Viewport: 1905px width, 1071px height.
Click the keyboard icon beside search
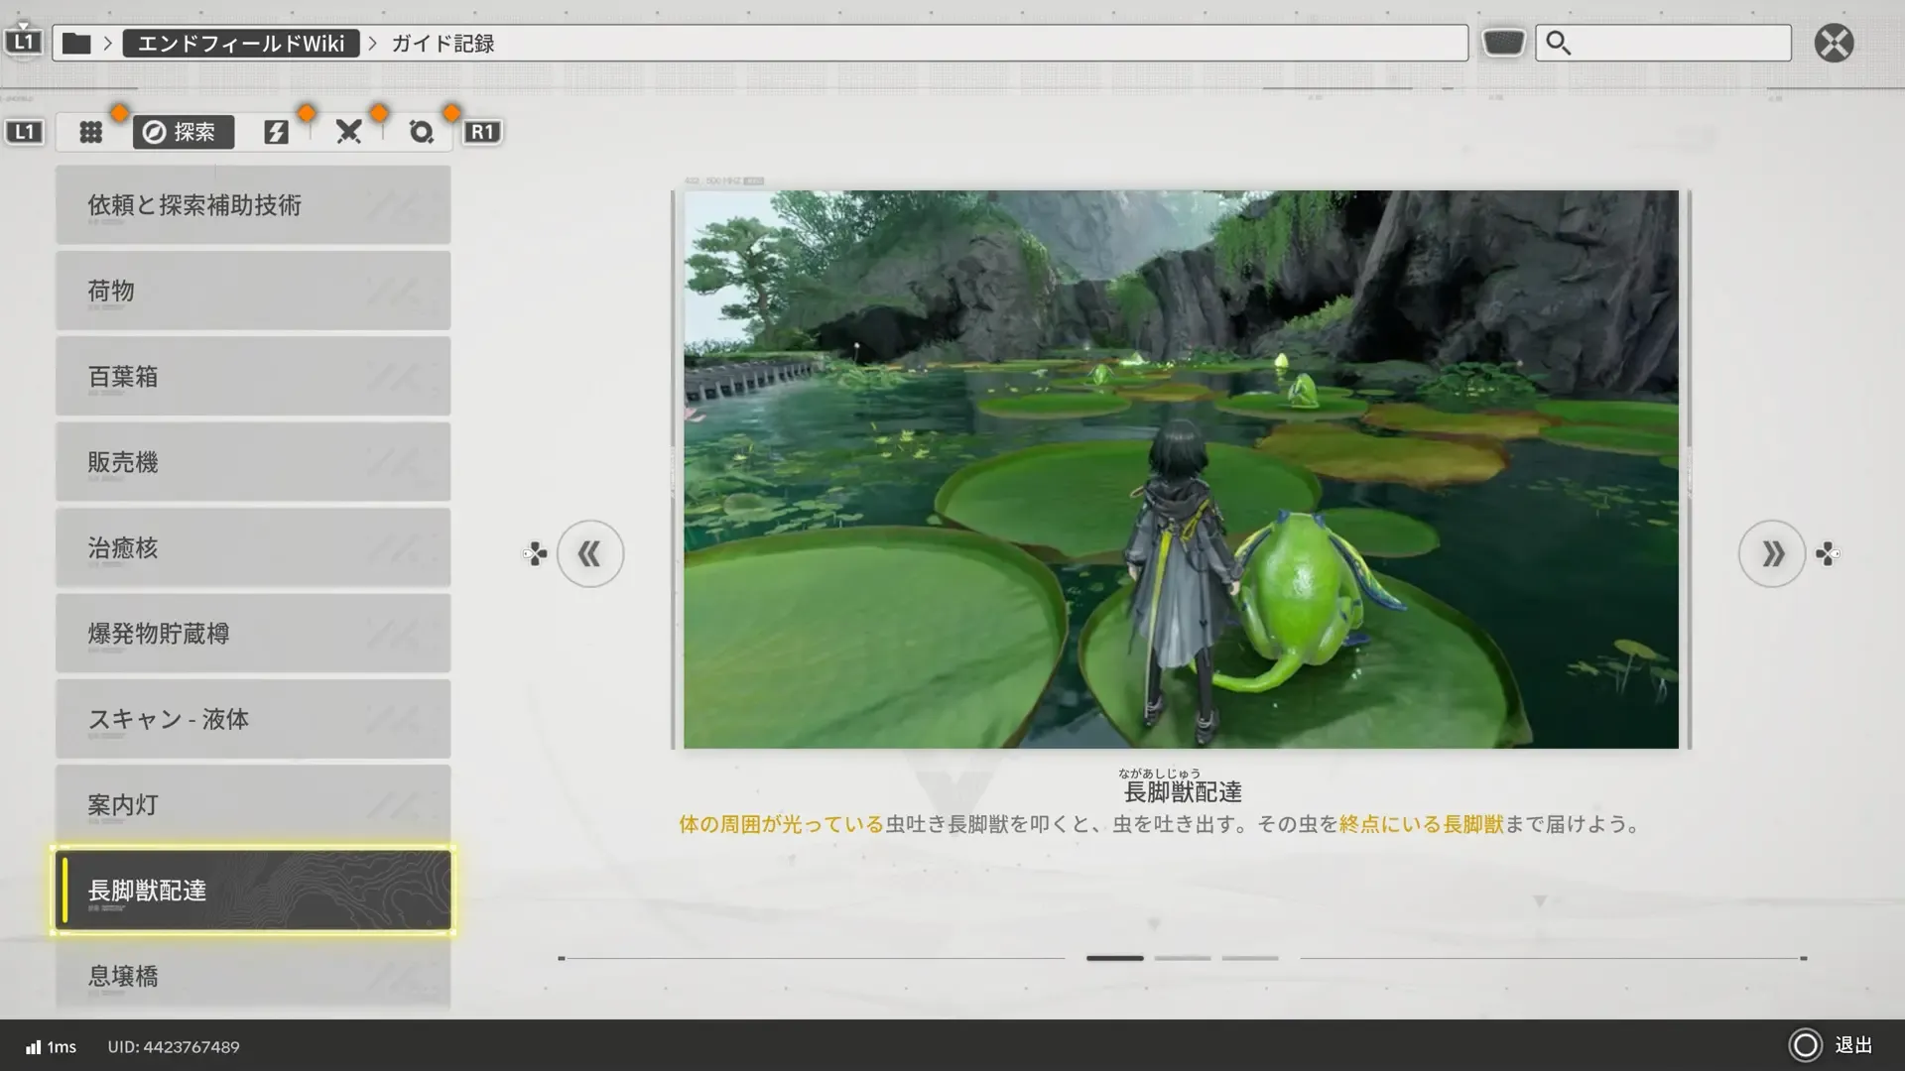pos(1503,43)
